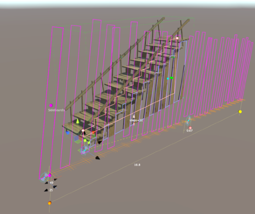Select the white handle at the stair bottom
This screenshot has height=214, width=255.
tap(83, 131)
